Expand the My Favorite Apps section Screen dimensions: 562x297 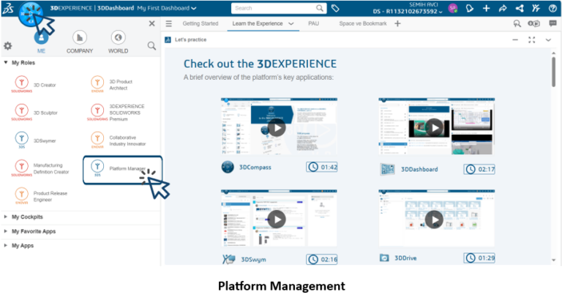(x=34, y=231)
